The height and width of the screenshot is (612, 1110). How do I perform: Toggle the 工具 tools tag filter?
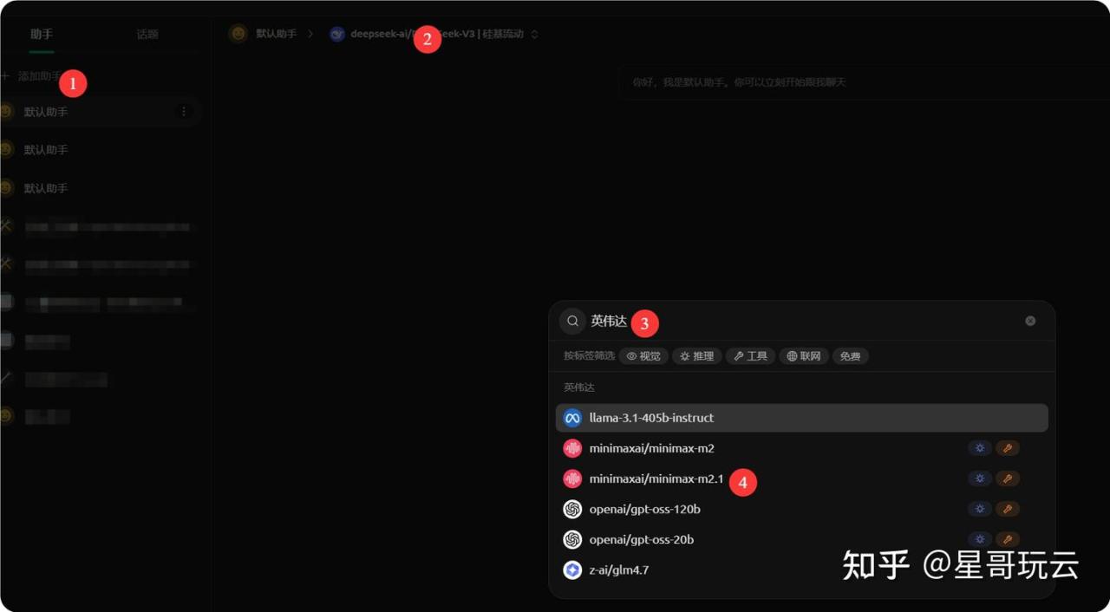pos(750,356)
